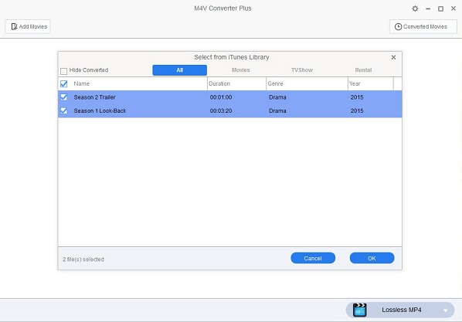Switch to the TVShow tab
This screenshot has height=322, width=462.
coord(302,70)
